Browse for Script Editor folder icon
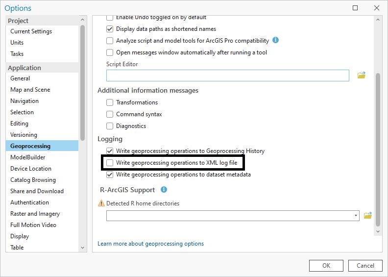The image size is (388, 277). pos(362,76)
